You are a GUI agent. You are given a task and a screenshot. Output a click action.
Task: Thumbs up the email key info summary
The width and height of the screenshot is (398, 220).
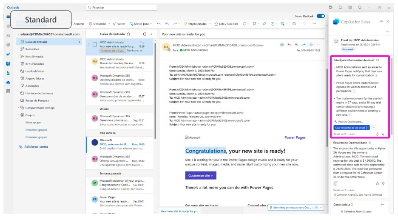(x=377, y=134)
